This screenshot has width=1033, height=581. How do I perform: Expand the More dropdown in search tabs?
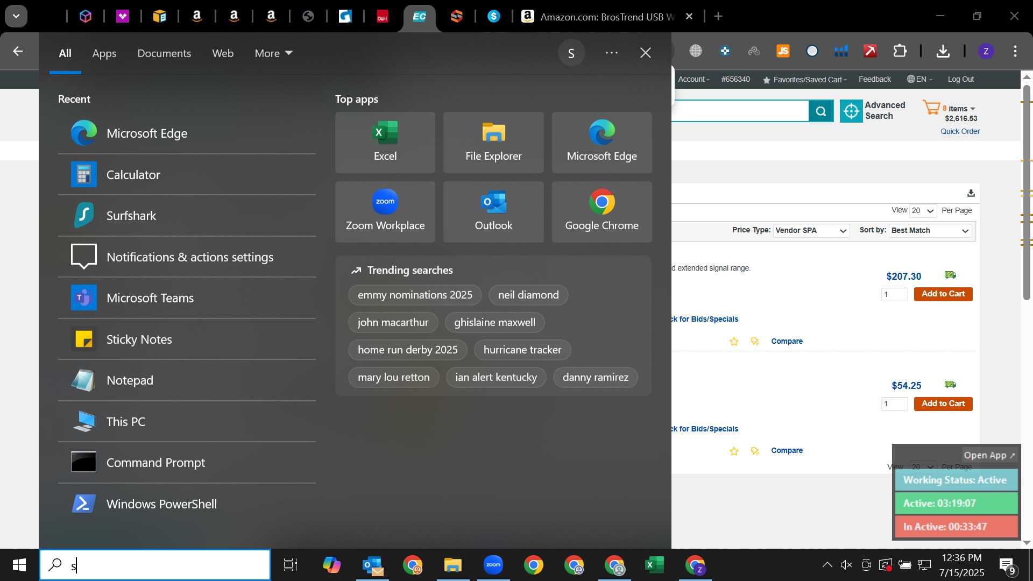pos(273,53)
